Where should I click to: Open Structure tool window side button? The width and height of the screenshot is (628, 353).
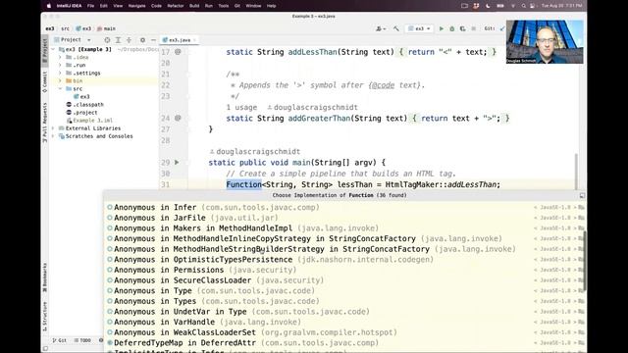(45, 316)
